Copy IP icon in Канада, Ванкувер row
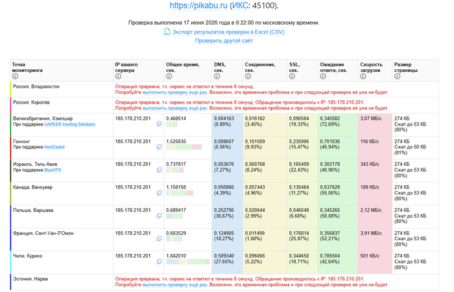 point(159,193)
